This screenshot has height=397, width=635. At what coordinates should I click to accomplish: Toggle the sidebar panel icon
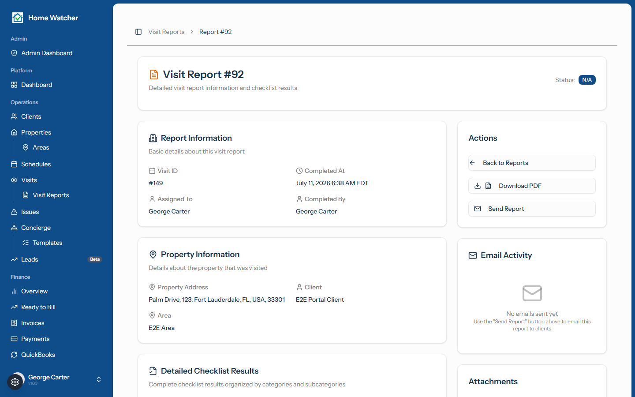(138, 32)
